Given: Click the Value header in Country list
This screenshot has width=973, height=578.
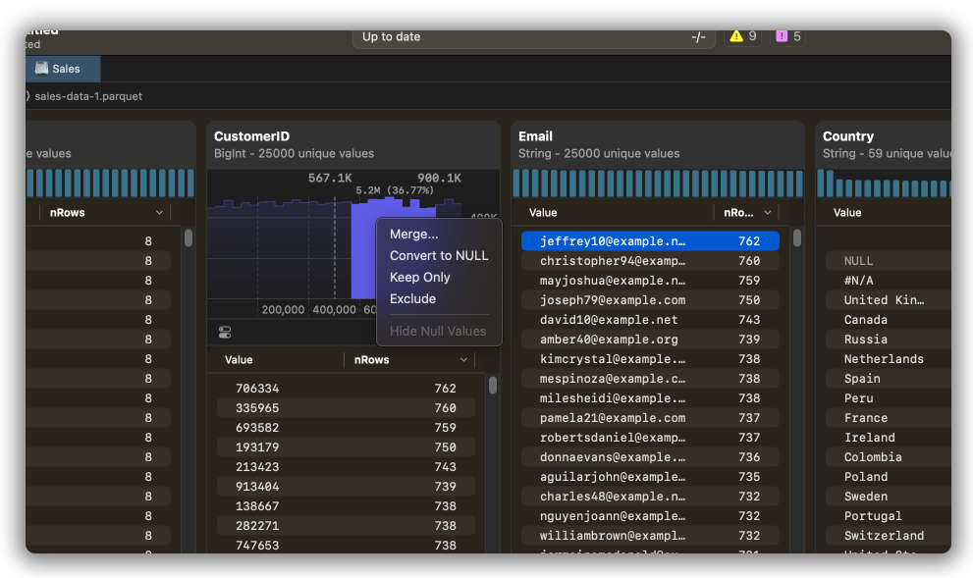Looking at the screenshot, I should [x=847, y=213].
